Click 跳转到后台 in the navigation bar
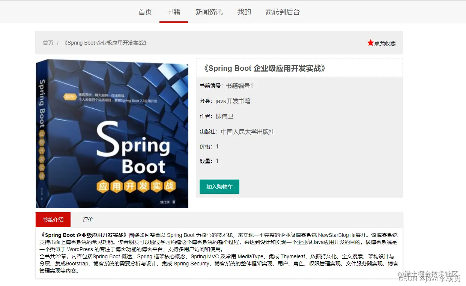Screen dimensions: 466x286 (283, 12)
